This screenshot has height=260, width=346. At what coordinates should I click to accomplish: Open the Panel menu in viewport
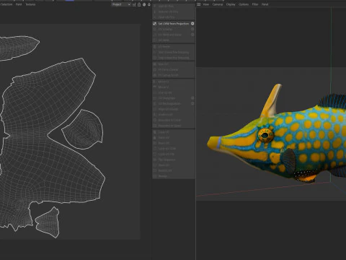265,4
